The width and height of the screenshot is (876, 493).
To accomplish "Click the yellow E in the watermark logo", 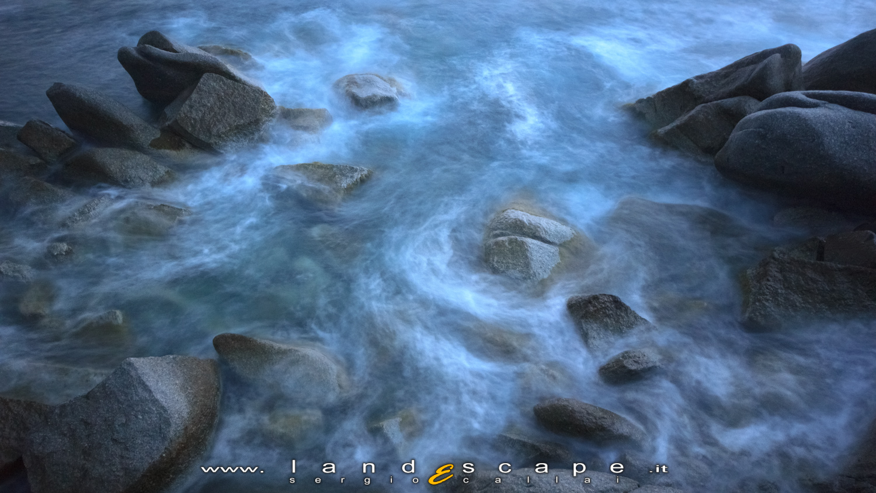I will tap(442, 474).
